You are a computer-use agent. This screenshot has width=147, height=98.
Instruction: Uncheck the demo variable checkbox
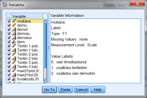[9, 25]
